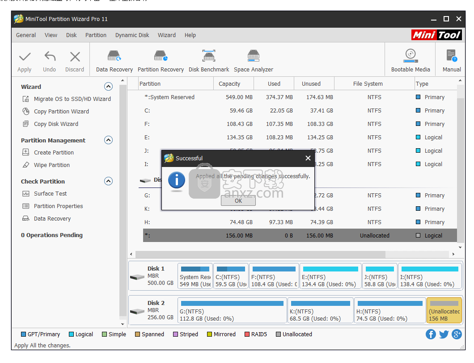This screenshot has height=363, width=474.
Task: Close the Successful dialog
Action: coord(308,158)
